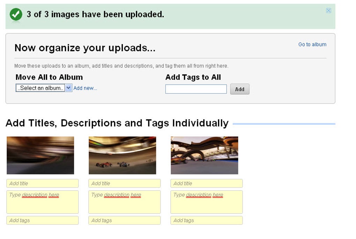Click the third image's Add title field
The height and width of the screenshot is (239, 356).
click(x=207, y=184)
